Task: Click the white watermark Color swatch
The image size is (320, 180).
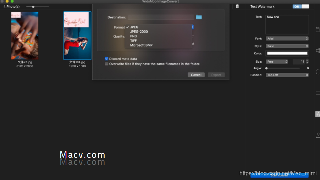Action: tap(287, 53)
